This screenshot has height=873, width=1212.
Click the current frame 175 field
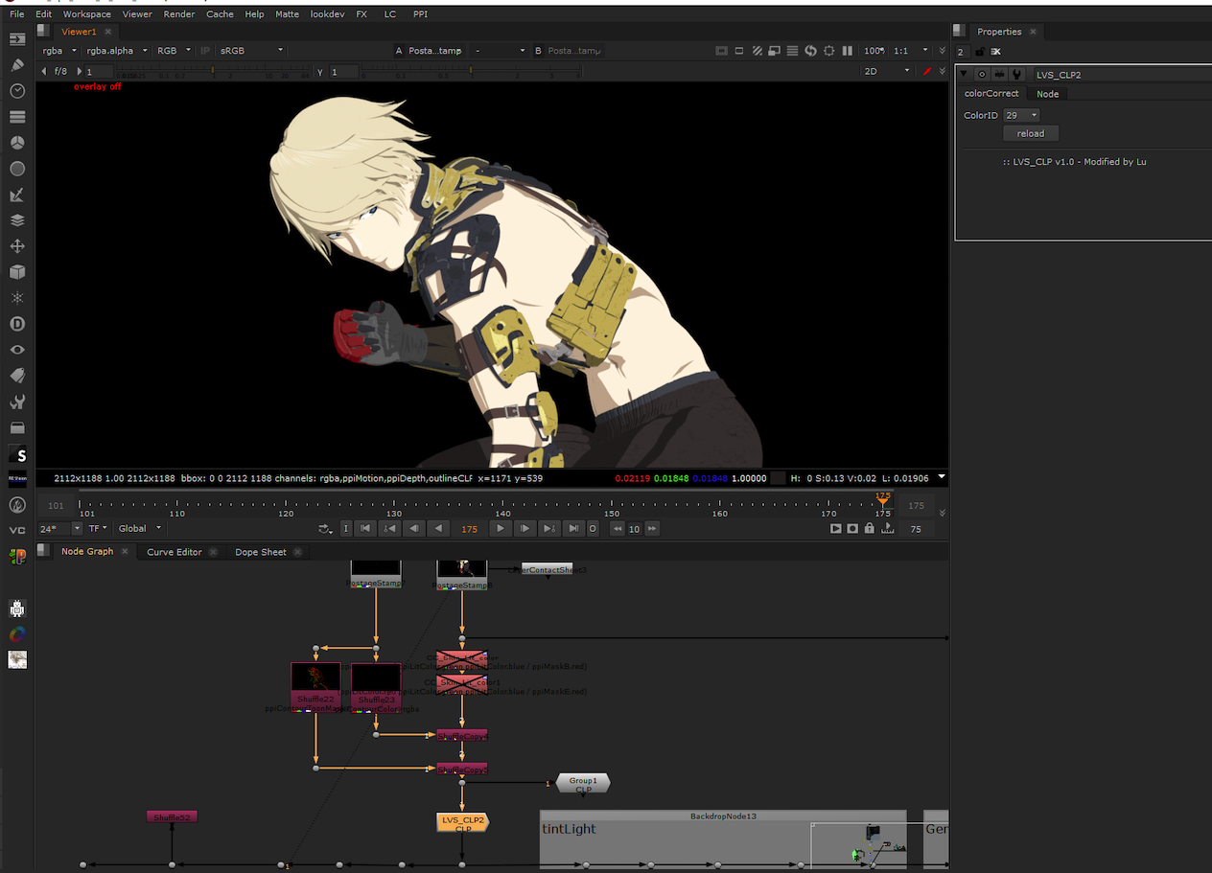click(470, 528)
